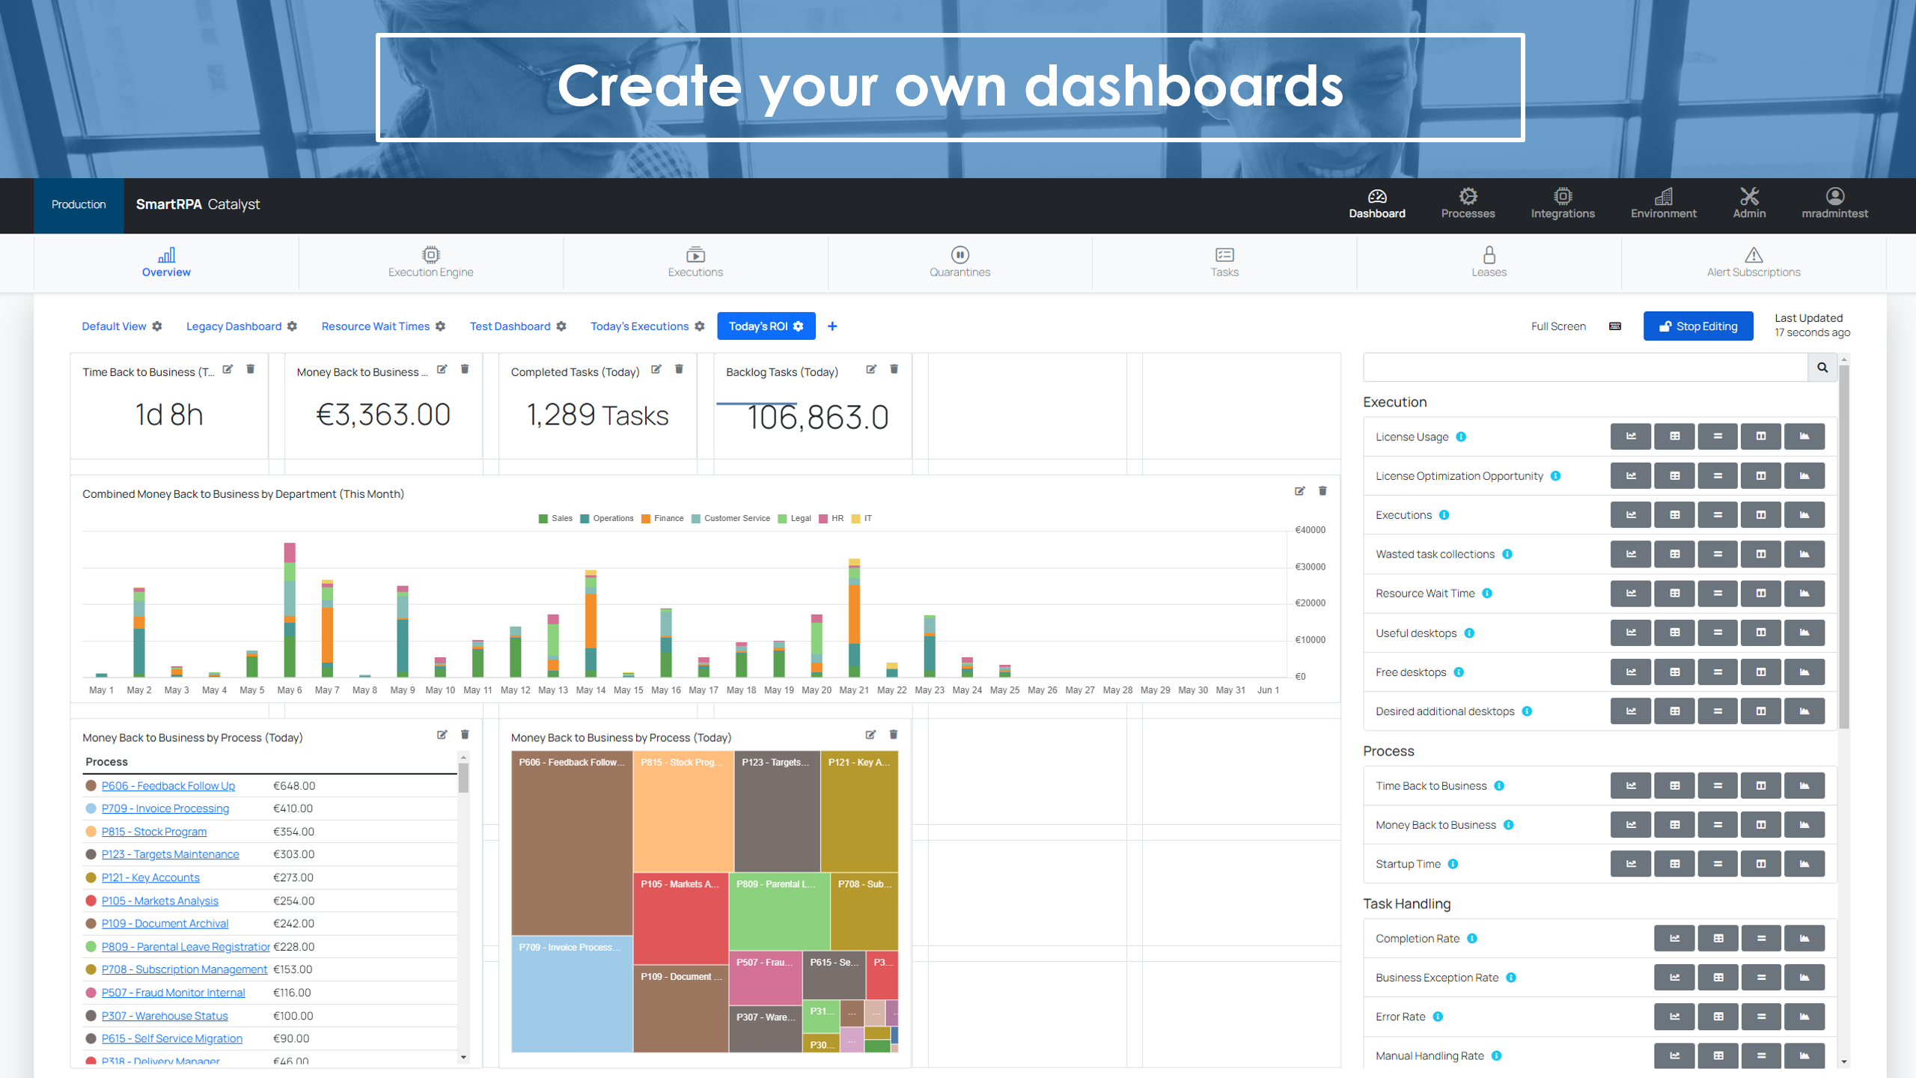Show info for Resource Wait Time metric
The width and height of the screenshot is (1916, 1078).
1487,594
